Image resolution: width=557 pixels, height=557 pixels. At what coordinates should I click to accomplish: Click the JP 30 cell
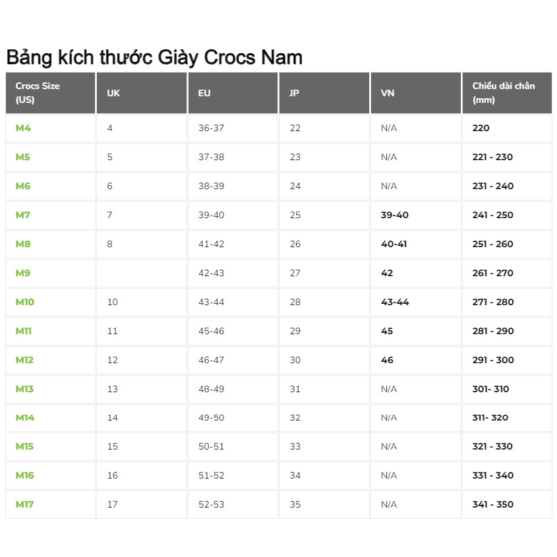click(324, 360)
